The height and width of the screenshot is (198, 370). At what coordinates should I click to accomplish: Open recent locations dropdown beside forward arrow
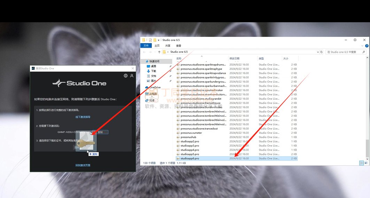click(155, 52)
